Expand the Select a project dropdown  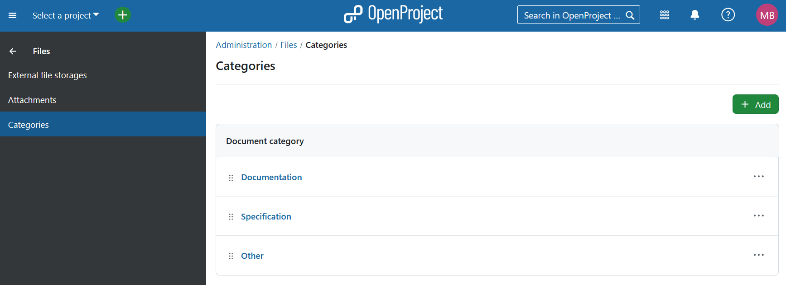[65, 15]
